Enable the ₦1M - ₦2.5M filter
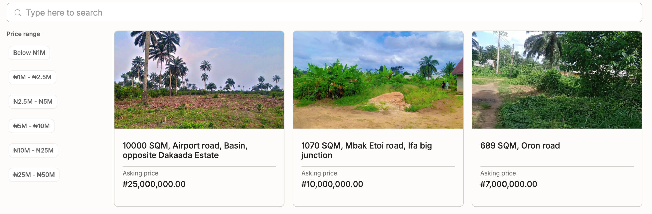 (x=32, y=77)
